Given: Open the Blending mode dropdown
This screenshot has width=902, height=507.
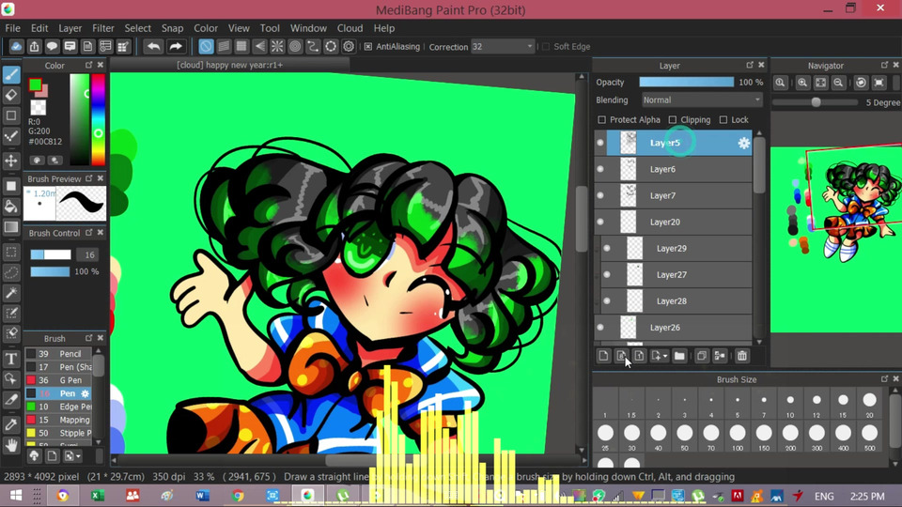Looking at the screenshot, I should pyautogui.click(x=702, y=100).
